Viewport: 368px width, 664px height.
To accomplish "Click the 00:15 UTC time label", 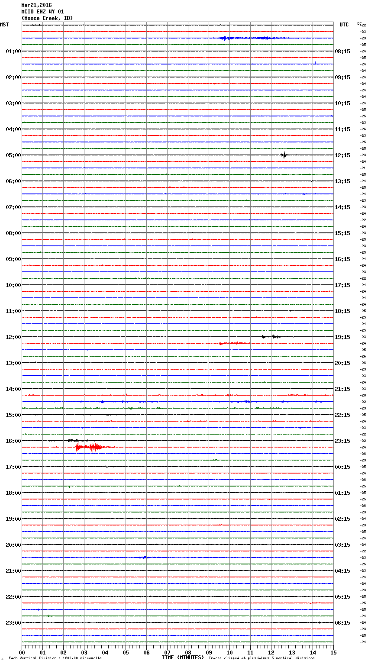I will (342, 467).
